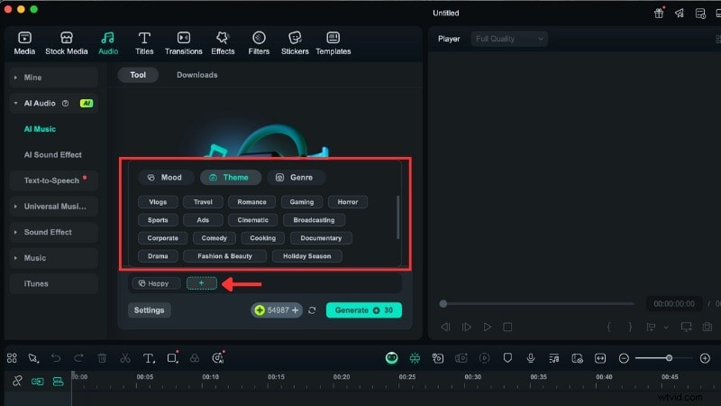The width and height of the screenshot is (721, 406).
Task: Refresh the credits count
Action: coord(312,310)
